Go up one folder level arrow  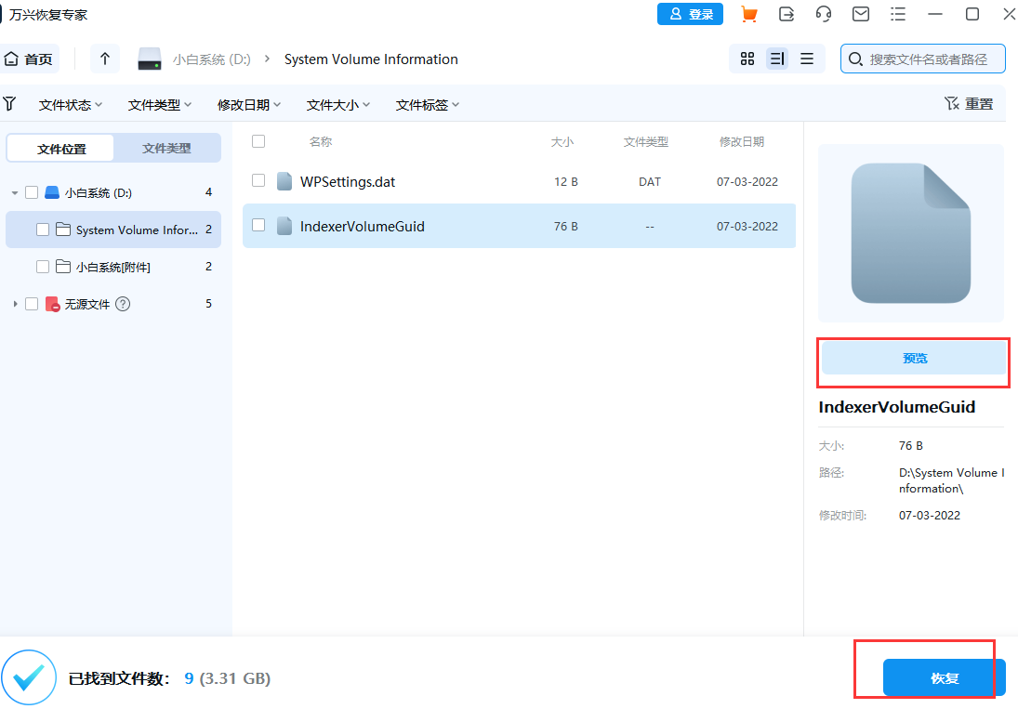tap(104, 59)
